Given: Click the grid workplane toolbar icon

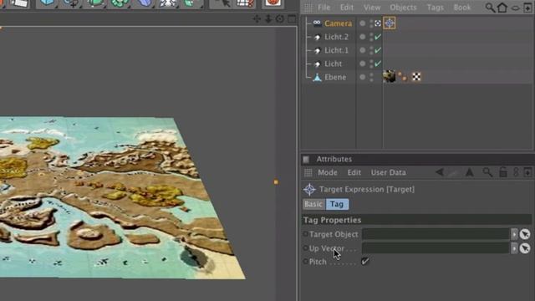Looking at the screenshot, I should click(x=245, y=3).
